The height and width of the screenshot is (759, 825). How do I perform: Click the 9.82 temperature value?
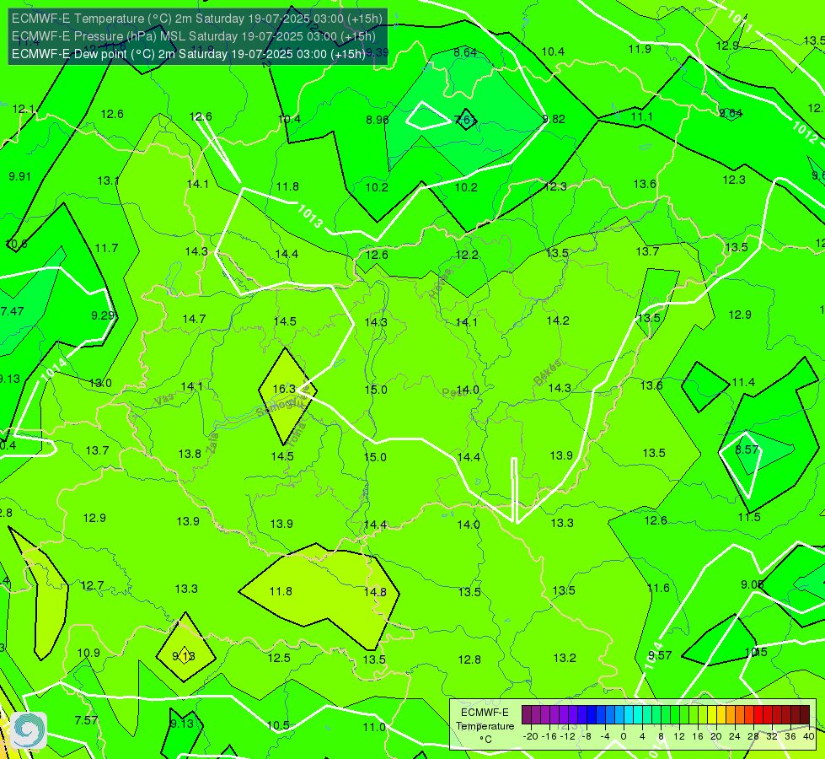[x=554, y=119]
